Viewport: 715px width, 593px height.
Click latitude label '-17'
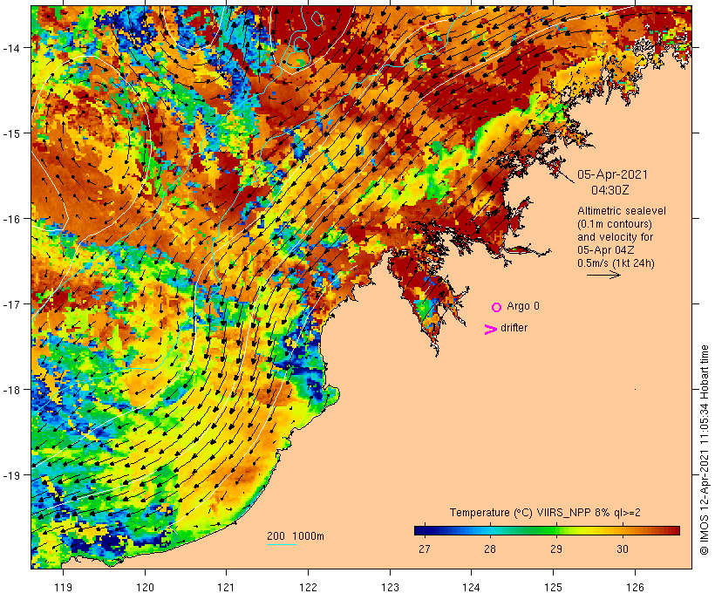(11, 303)
